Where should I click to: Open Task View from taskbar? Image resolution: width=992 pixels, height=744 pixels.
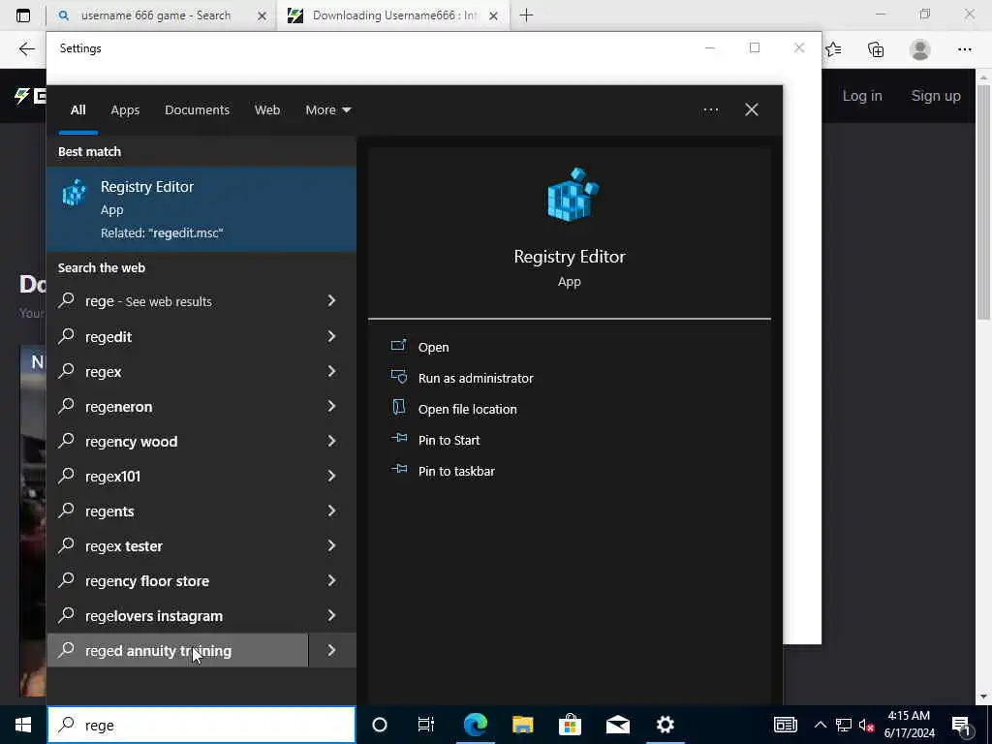[x=426, y=725]
